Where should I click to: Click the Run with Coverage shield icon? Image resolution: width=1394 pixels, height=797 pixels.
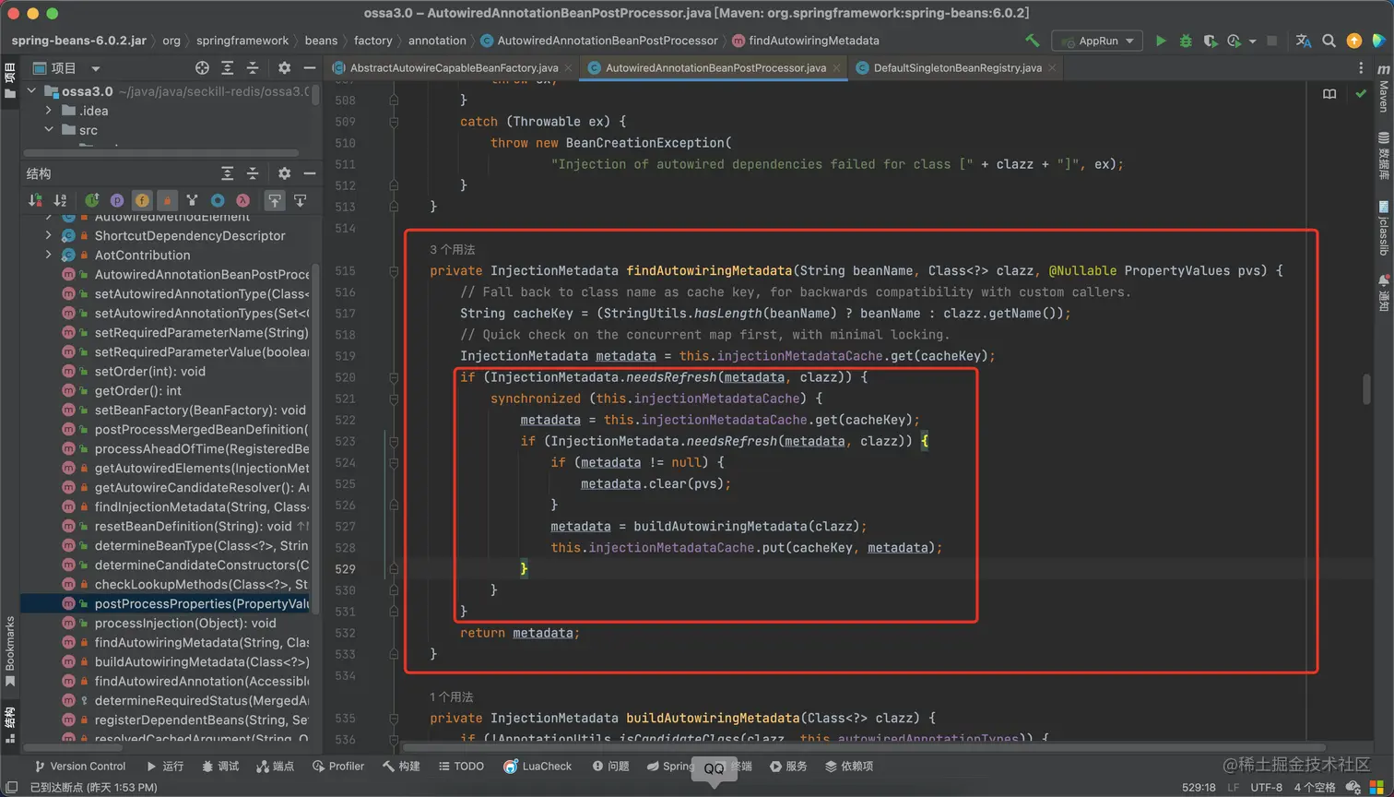[1210, 41]
